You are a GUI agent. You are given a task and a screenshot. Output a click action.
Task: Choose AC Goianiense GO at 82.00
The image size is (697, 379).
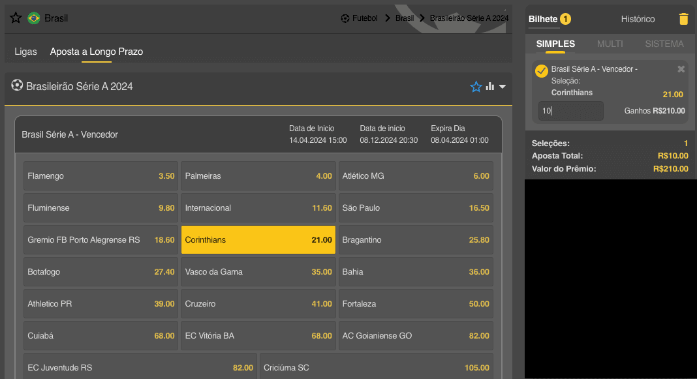pyautogui.click(x=416, y=336)
